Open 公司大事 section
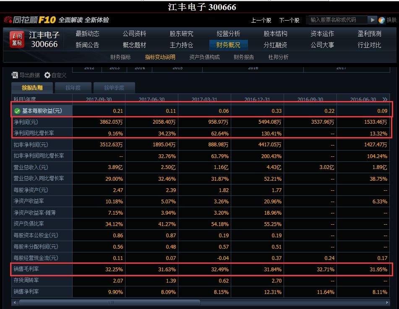The width and height of the screenshot is (399, 309). [x=322, y=45]
